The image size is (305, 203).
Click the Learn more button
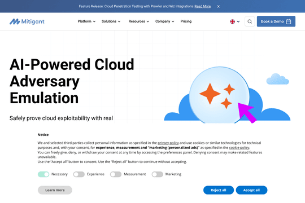pyautogui.click(x=55, y=190)
